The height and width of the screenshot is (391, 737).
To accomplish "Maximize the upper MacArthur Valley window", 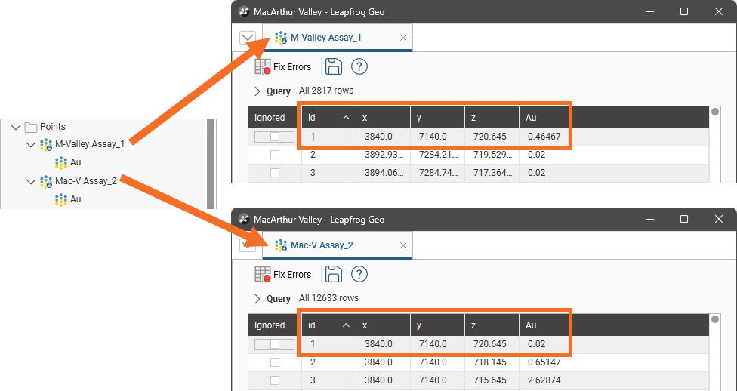I will [x=684, y=12].
